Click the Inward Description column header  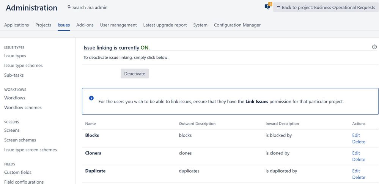coord(282,124)
